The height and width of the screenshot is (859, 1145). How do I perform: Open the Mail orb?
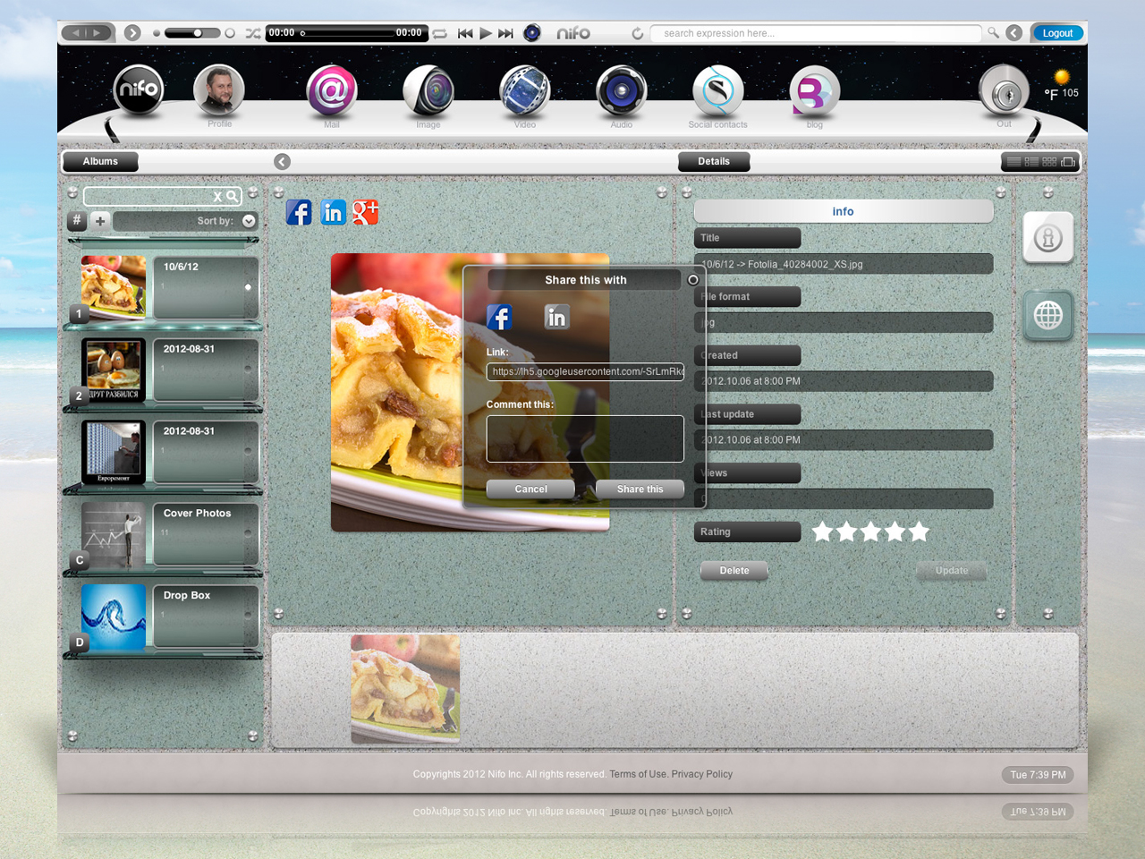point(332,90)
